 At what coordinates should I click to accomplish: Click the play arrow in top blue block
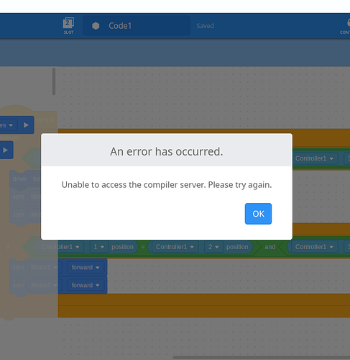coord(26,125)
